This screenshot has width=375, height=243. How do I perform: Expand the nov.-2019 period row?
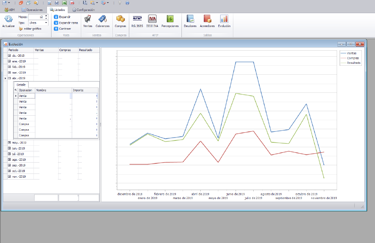9,177
